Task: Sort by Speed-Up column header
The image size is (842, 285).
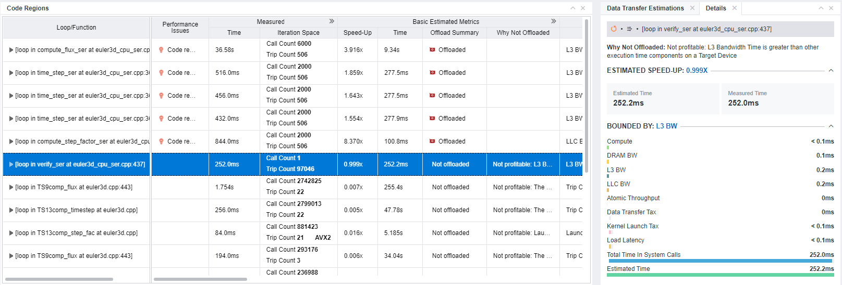Action: click(x=357, y=33)
